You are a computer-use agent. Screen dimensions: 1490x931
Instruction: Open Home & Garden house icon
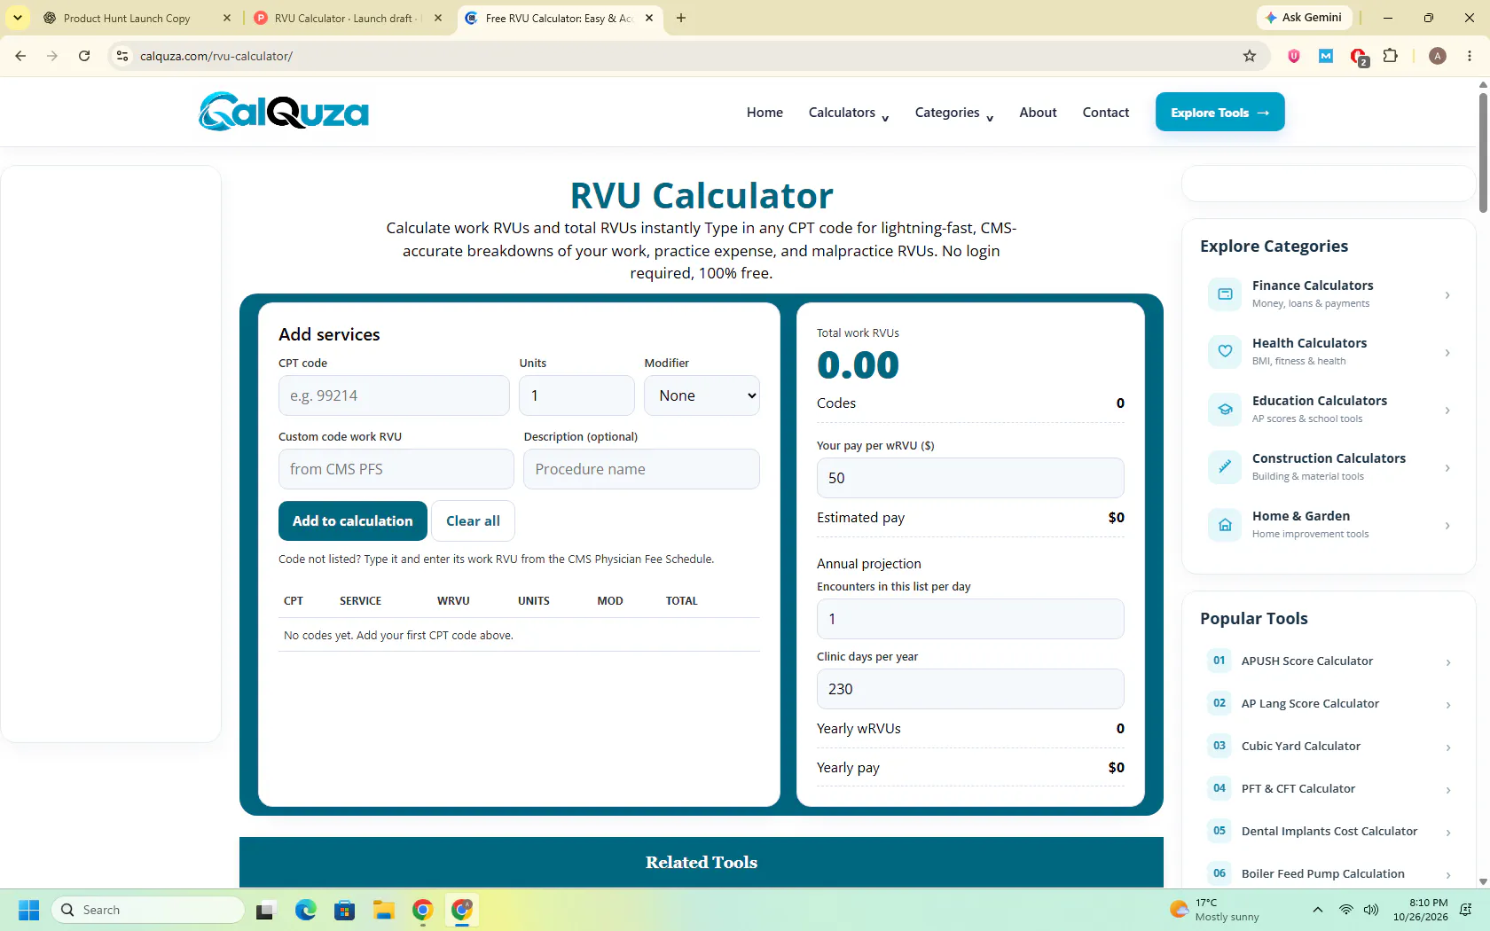1225,525
